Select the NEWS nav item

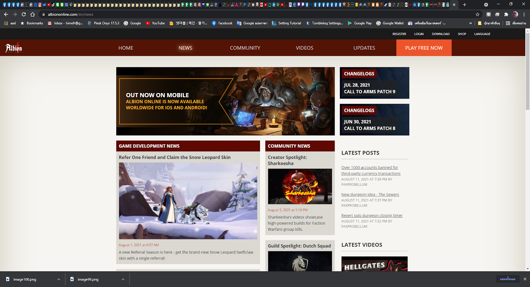coord(185,48)
